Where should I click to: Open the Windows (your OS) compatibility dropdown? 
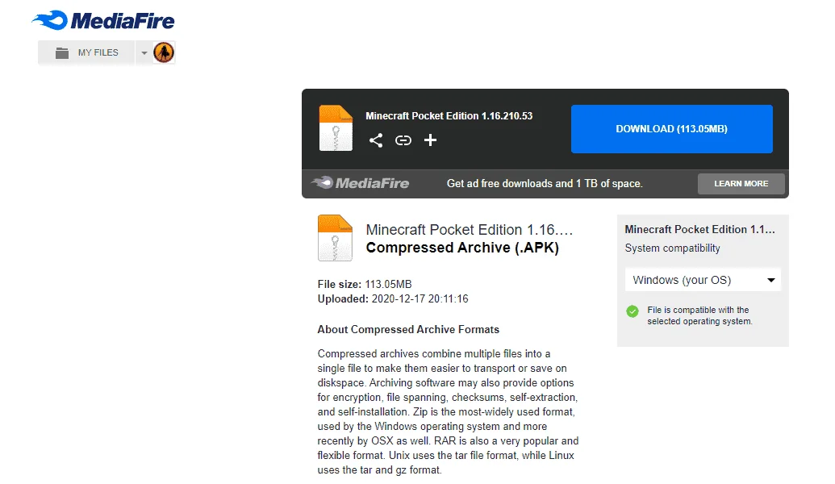coord(703,280)
